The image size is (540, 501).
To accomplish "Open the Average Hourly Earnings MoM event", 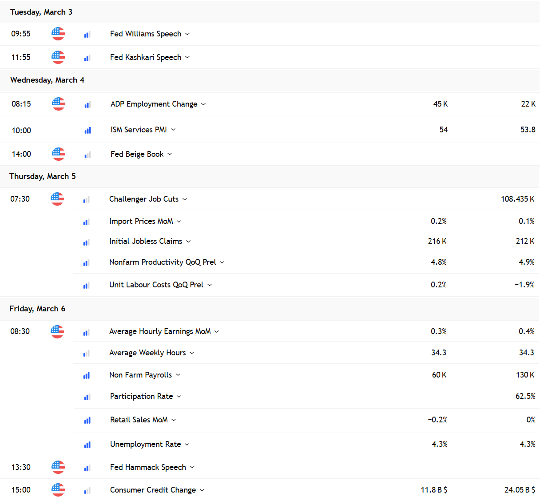I will click(160, 331).
